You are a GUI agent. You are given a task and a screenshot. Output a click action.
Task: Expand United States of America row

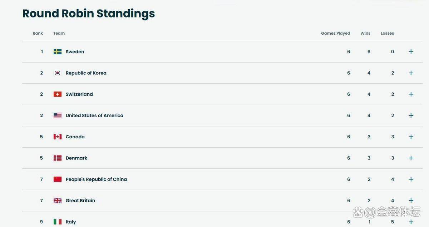coord(411,115)
